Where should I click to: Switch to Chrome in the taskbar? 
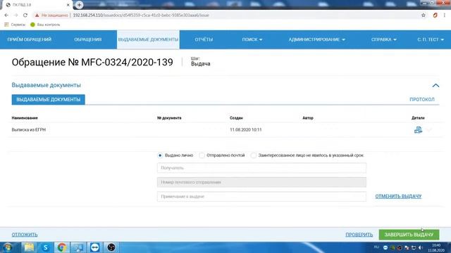point(61,247)
